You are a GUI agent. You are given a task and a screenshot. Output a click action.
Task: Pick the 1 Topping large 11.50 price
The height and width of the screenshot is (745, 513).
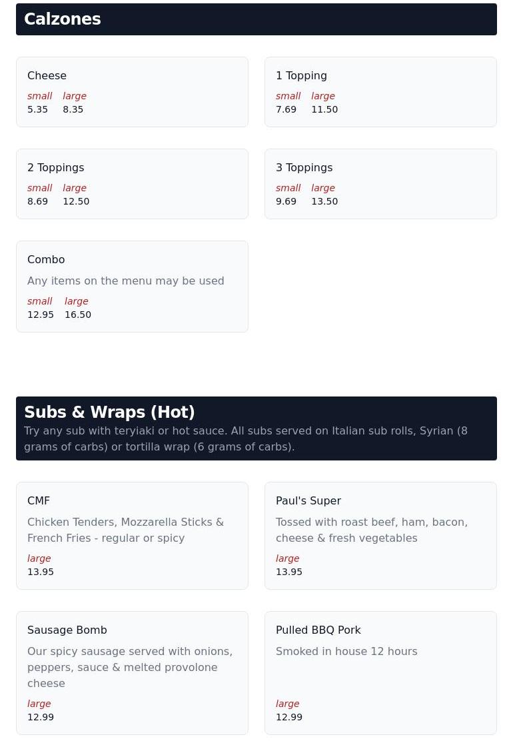(x=324, y=110)
